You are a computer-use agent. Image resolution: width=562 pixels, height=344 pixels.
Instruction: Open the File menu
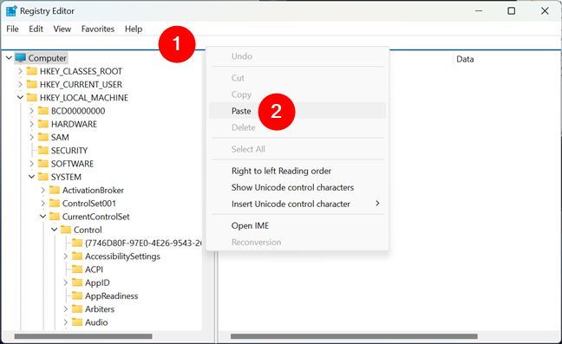click(12, 29)
